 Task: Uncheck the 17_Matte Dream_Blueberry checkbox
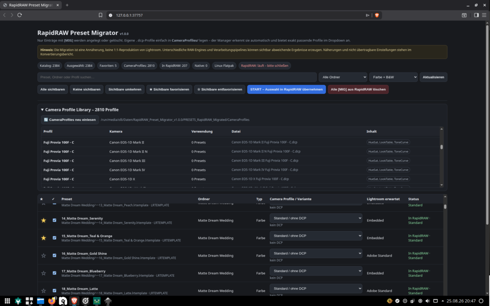tap(55, 273)
